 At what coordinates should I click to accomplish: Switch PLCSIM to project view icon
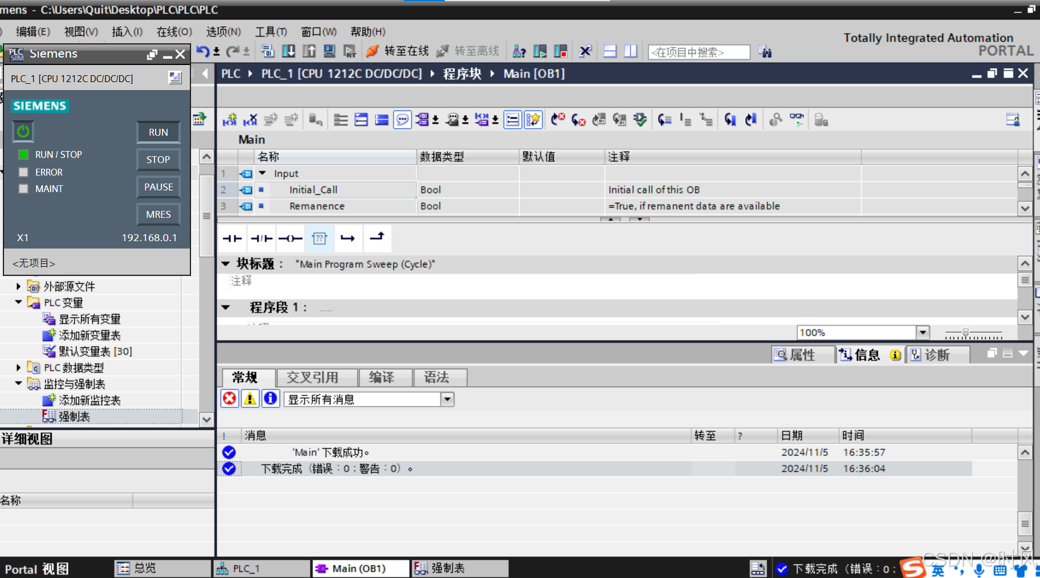click(x=175, y=78)
